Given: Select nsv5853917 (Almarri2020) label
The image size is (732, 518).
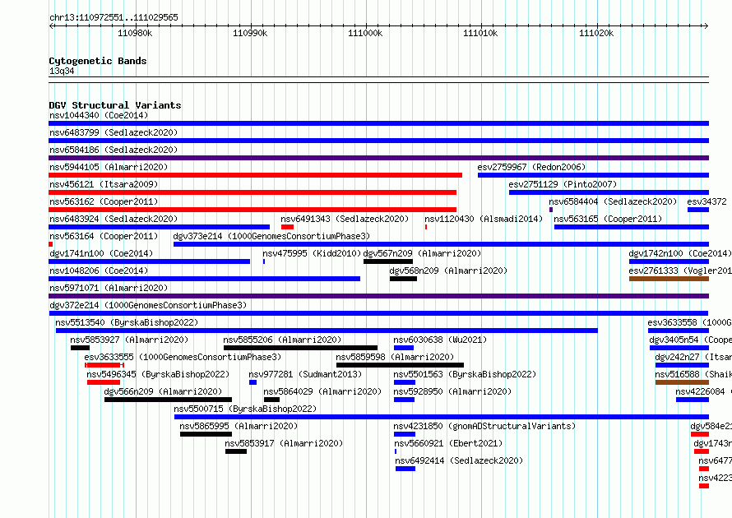Looking at the screenshot, I should click(284, 443).
